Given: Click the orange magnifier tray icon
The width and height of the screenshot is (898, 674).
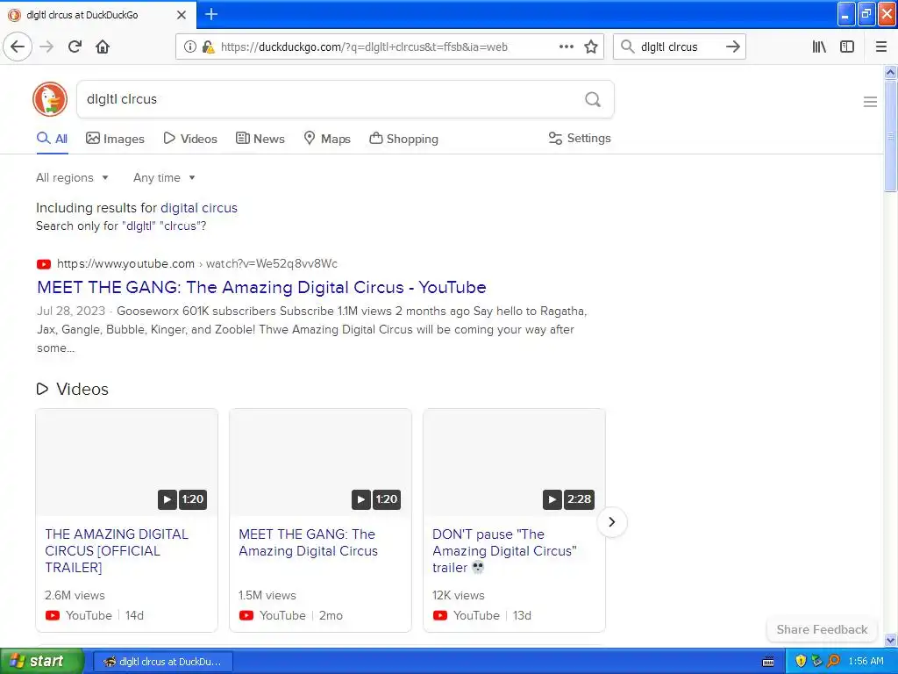Looking at the screenshot, I should pyautogui.click(x=833, y=662).
